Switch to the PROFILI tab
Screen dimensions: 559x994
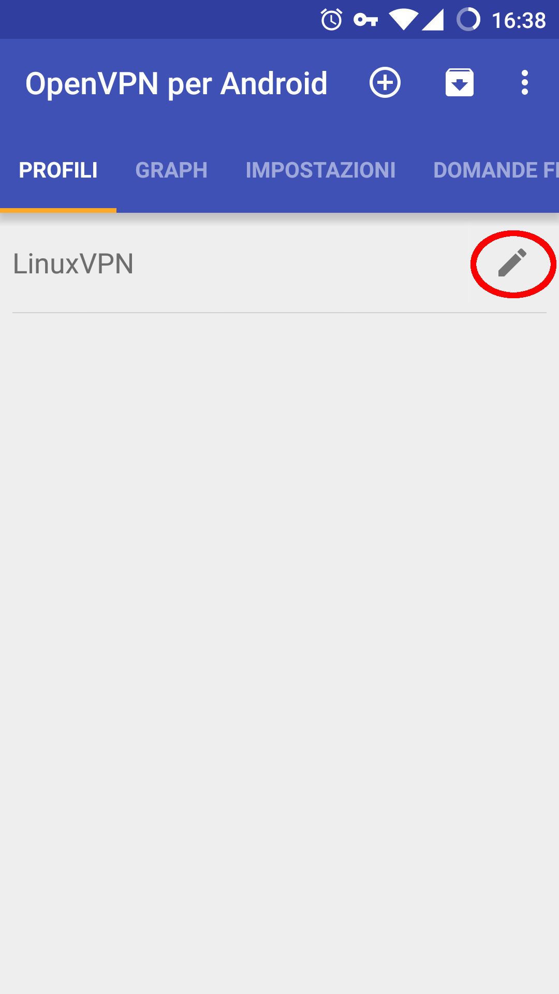(58, 170)
